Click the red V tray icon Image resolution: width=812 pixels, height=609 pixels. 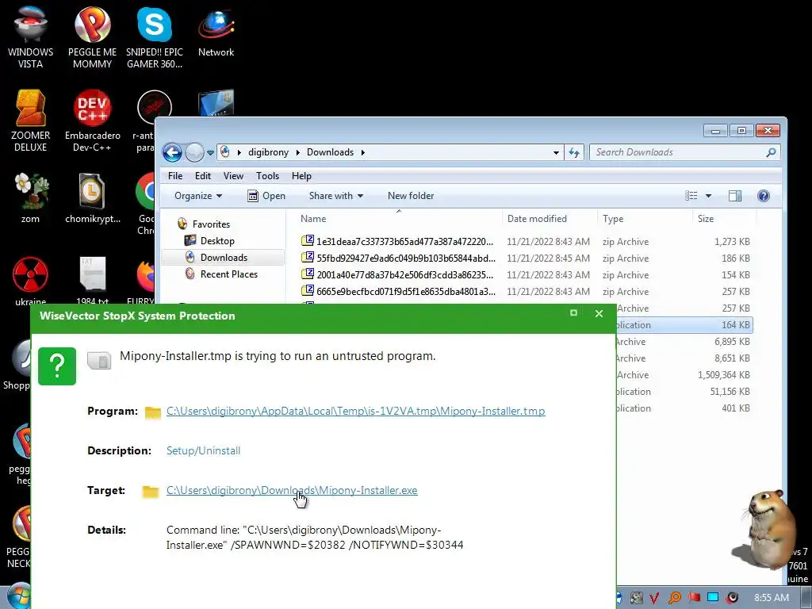654,598
